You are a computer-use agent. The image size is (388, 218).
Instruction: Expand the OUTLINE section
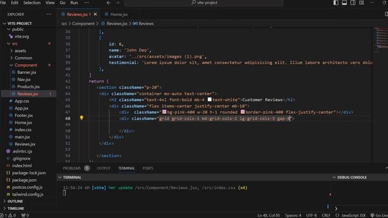15,201
